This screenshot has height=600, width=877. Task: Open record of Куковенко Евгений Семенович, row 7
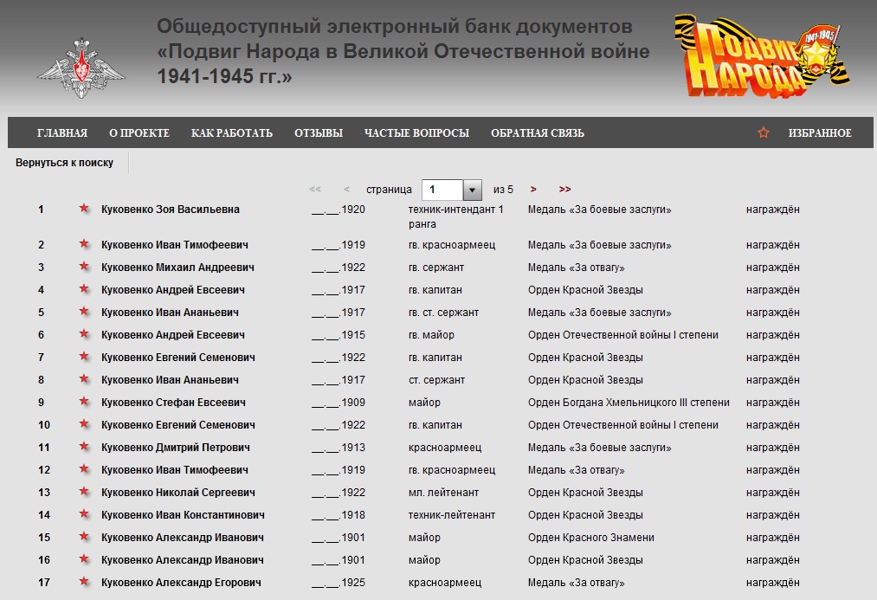coord(177,358)
